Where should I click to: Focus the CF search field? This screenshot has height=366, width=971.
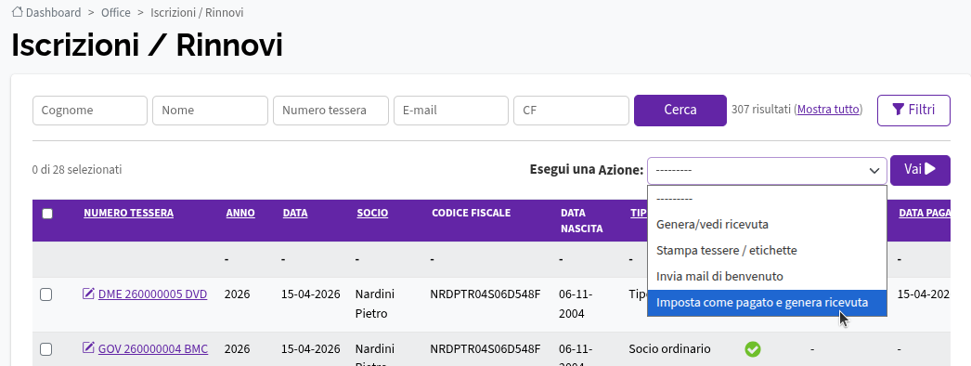pos(571,111)
